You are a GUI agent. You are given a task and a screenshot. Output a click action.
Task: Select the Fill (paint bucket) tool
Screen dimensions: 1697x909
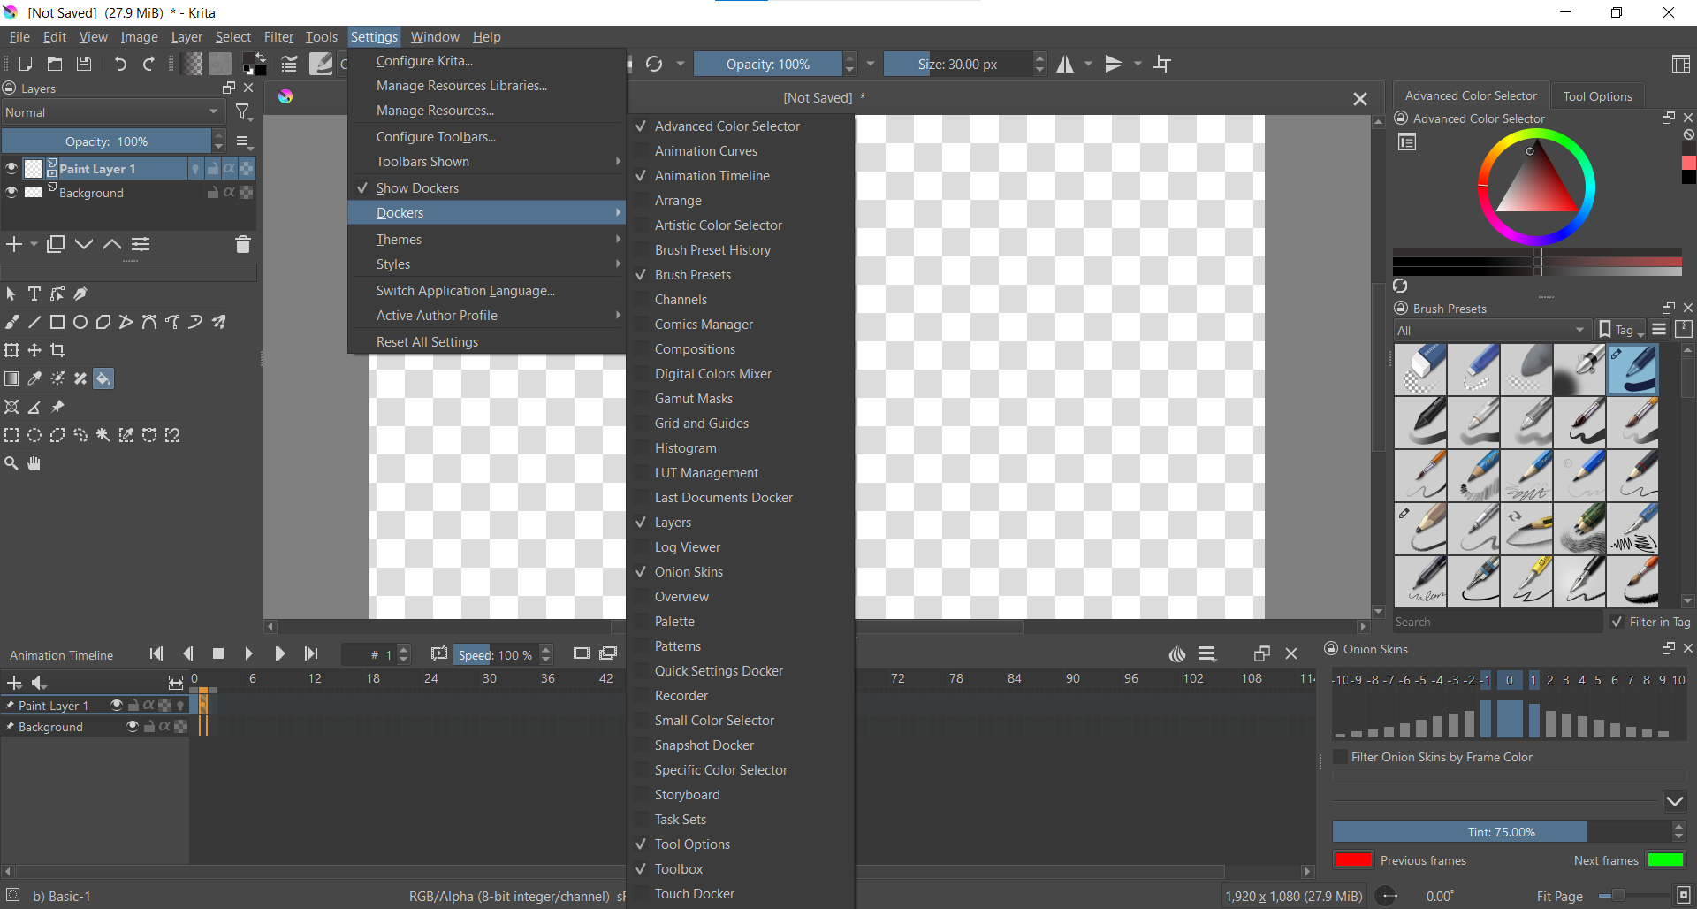(103, 379)
